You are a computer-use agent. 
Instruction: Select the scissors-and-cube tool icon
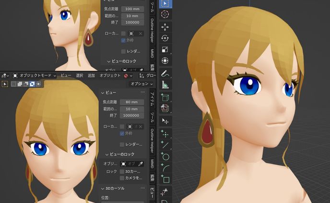coord(165,108)
